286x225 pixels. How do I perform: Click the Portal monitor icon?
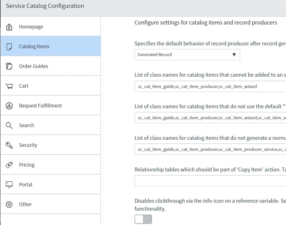[x=10, y=184]
